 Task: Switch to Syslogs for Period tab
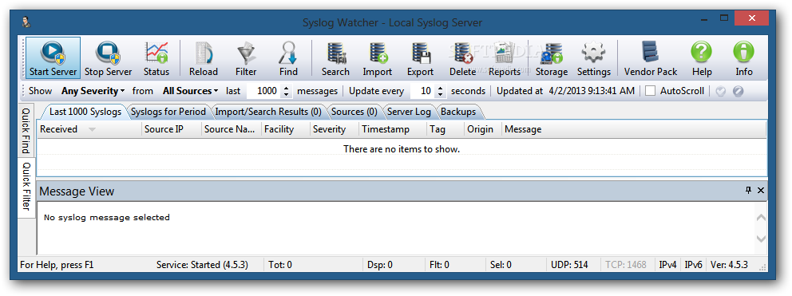(168, 112)
